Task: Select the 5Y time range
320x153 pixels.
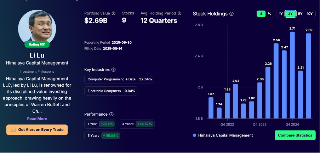Action: coord(300,14)
